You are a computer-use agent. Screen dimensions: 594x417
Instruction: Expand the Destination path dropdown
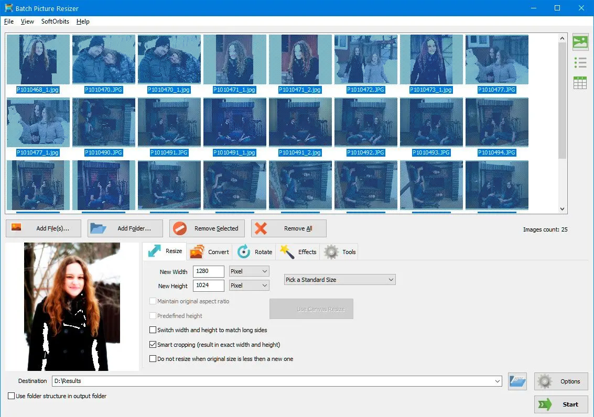(498, 381)
